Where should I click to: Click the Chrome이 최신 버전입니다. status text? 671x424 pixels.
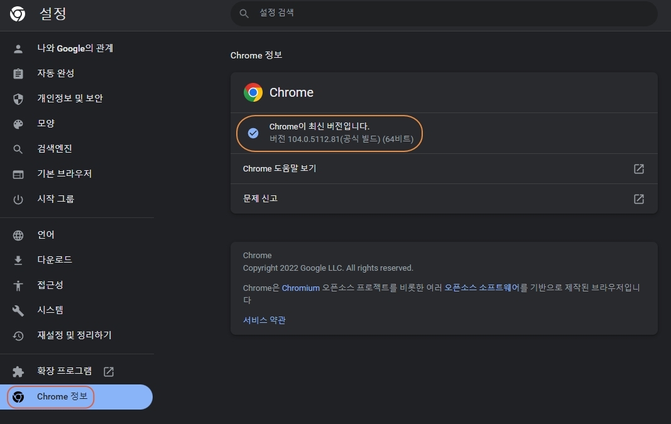319,127
